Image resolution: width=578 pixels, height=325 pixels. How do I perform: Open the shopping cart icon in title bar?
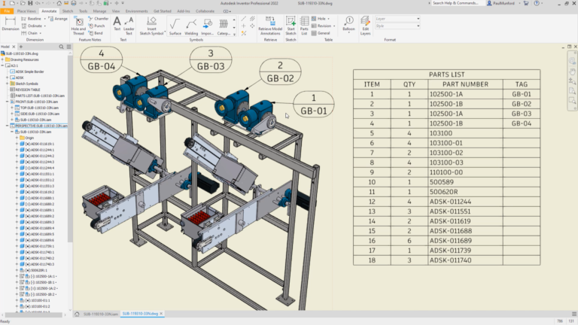tap(526, 3)
